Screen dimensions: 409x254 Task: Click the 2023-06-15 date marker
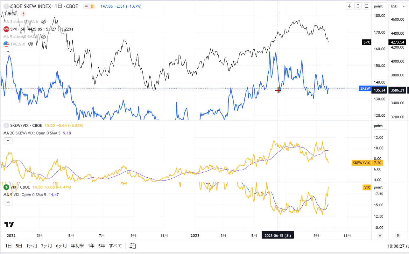pos(278,236)
